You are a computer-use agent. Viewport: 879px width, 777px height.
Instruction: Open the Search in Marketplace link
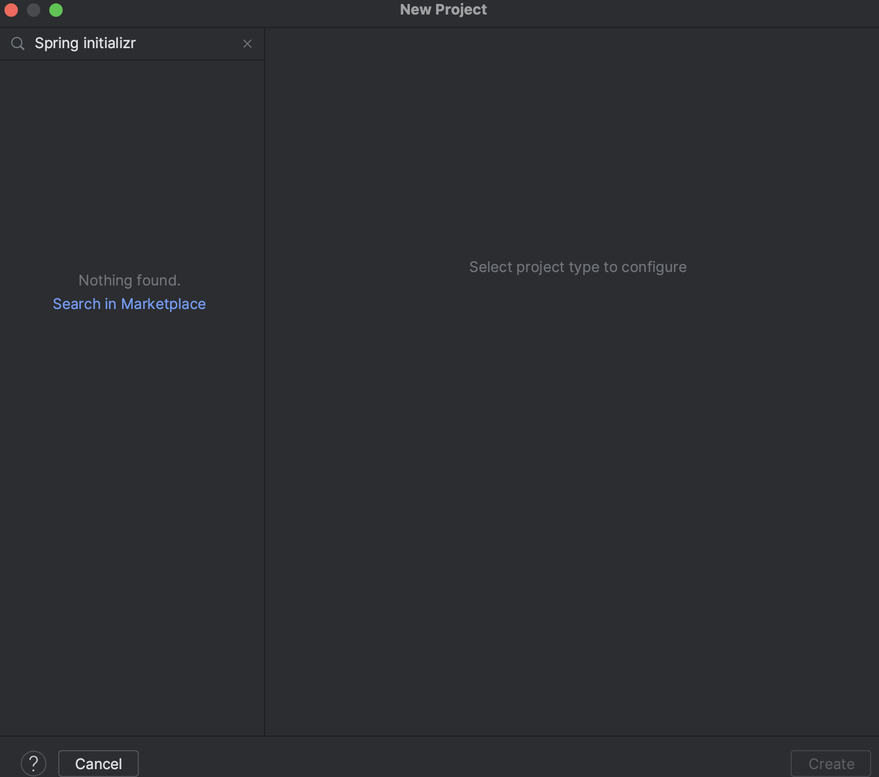[x=129, y=304]
